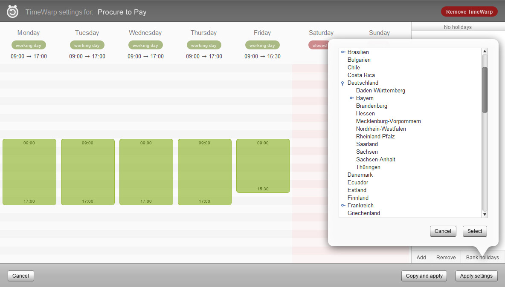The height and width of the screenshot is (287, 505).
Task: Click the TimeWarp clock logo icon
Action: [12, 11]
